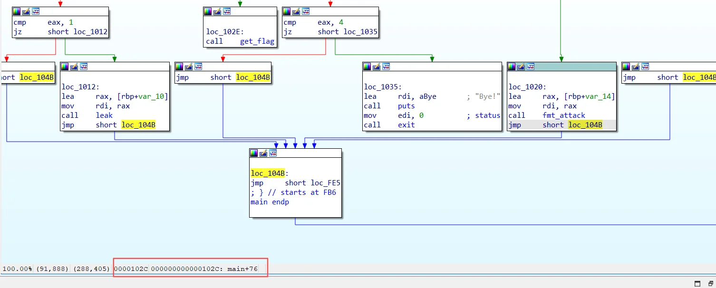Click the node color icon on loc_1012 block

pos(65,67)
